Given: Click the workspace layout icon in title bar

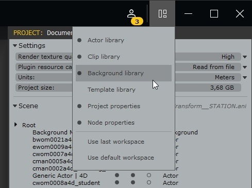Looking at the screenshot, I should pos(162,13).
